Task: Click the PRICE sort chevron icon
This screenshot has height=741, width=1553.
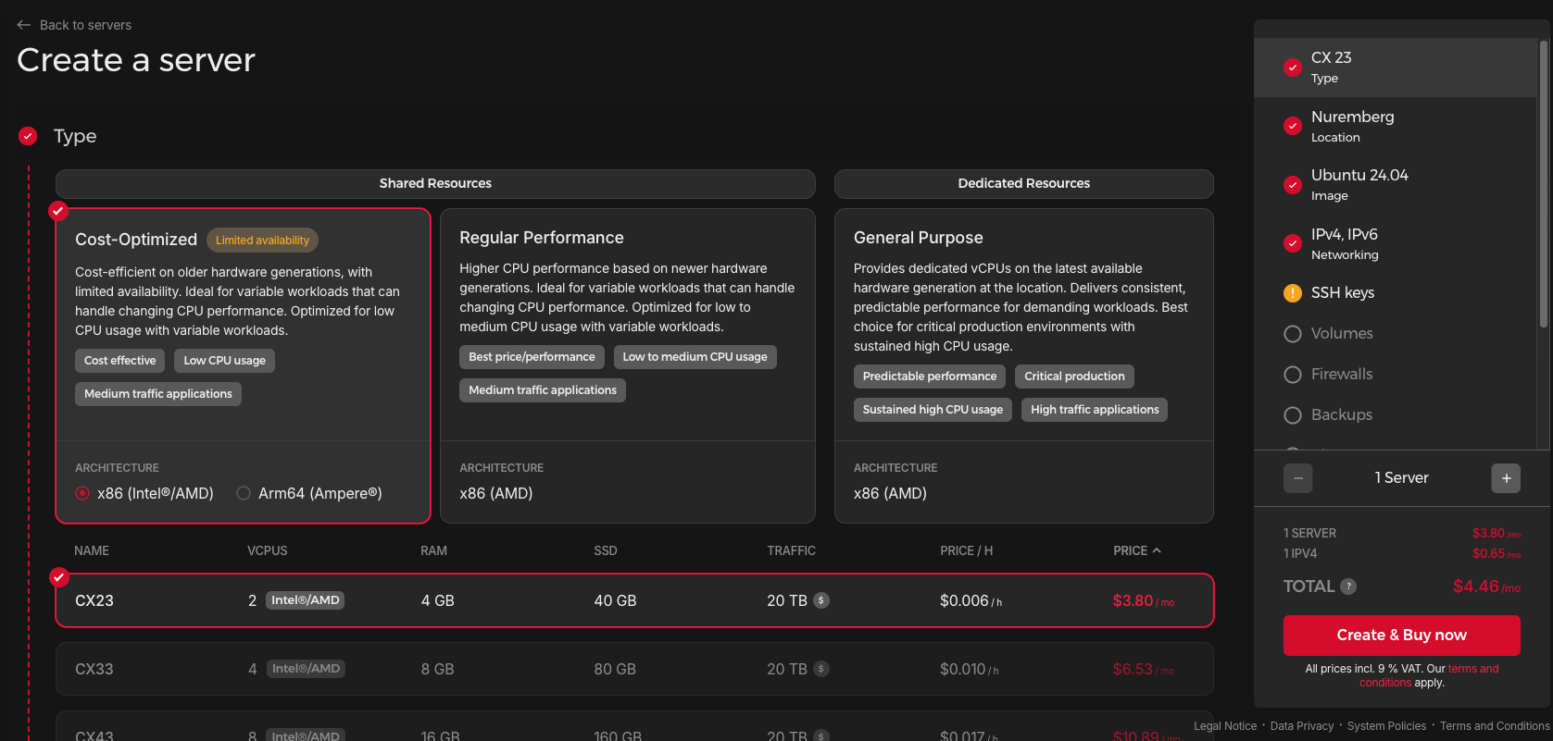Action: click(1157, 550)
